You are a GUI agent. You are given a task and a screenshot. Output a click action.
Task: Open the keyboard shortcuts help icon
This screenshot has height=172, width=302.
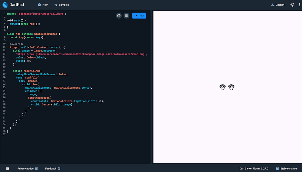tap(119, 16)
